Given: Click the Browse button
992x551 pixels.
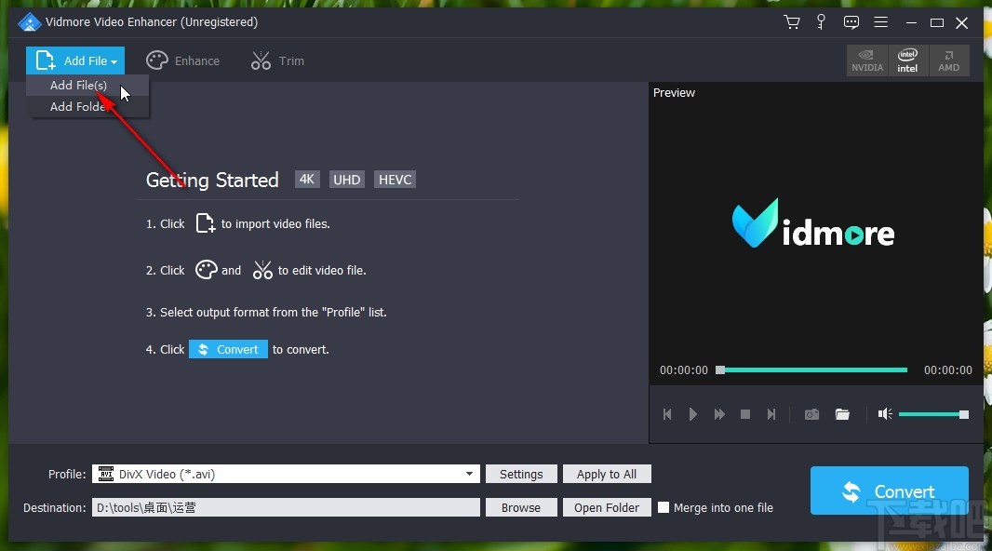Looking at the screenshot, I should click(521, 507).
